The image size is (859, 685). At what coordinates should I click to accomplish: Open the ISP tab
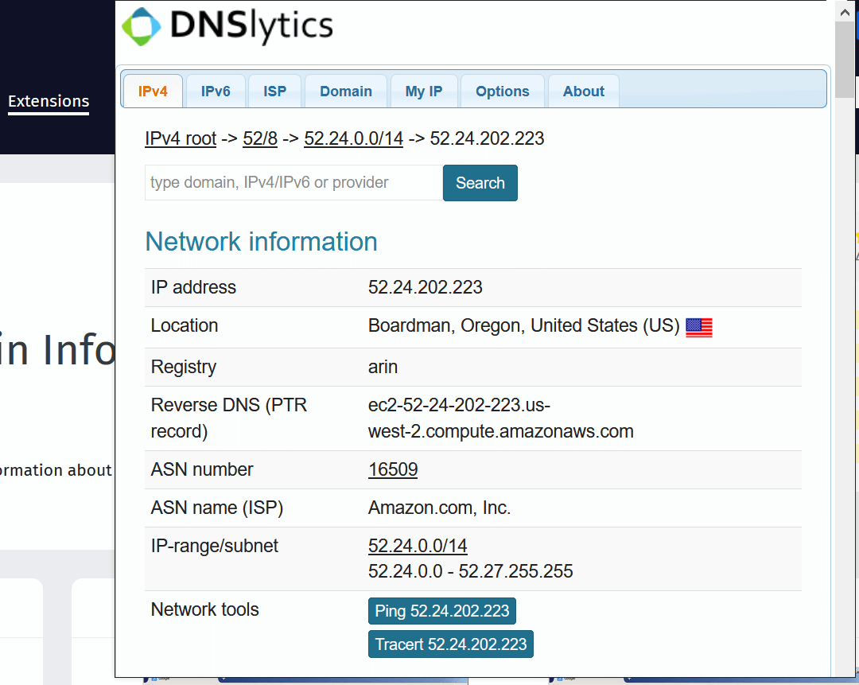[x=274, y=91]
